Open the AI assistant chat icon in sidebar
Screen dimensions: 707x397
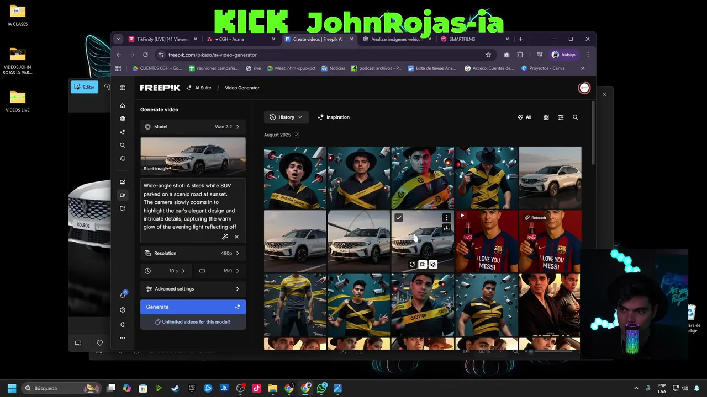coord(123,208)
